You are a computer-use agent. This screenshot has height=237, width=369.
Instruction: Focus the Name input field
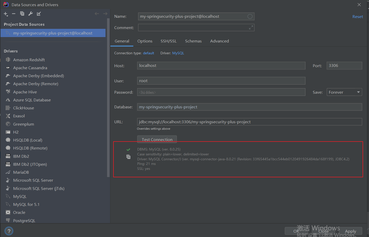(196, 16)
